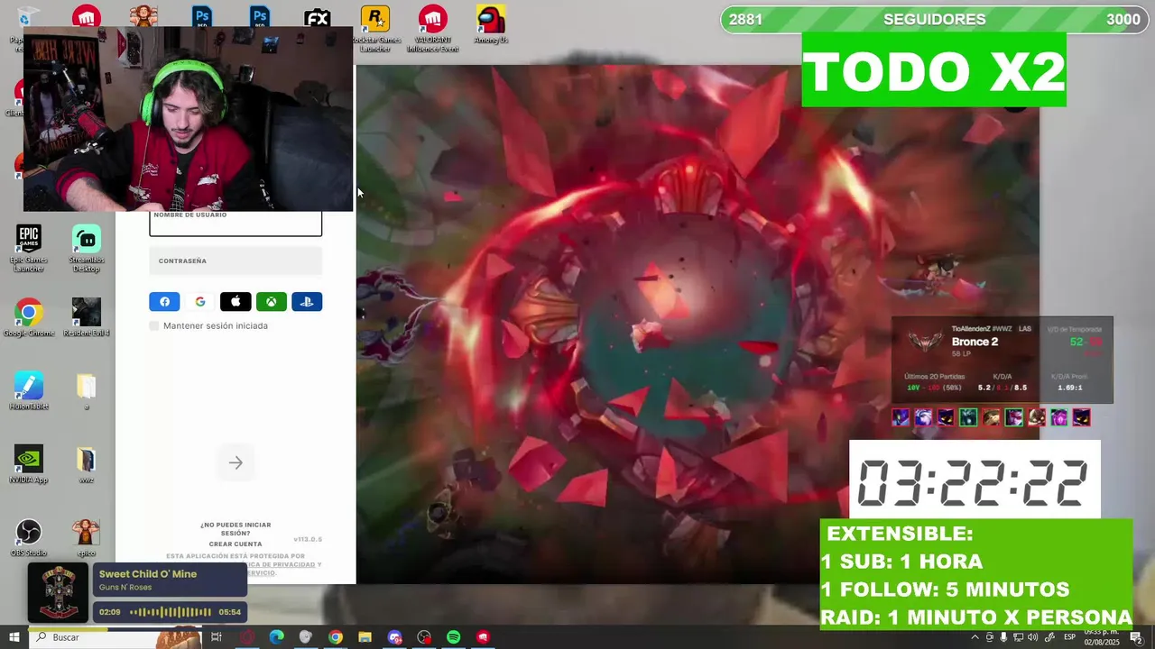Open File Explorer from the taskbar

[x=365, y=637]
